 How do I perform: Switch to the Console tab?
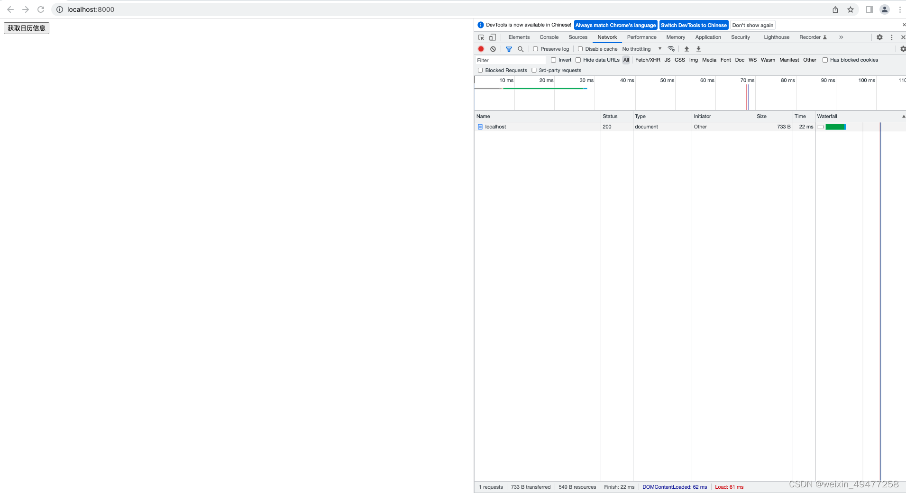(x=549, y=37)
